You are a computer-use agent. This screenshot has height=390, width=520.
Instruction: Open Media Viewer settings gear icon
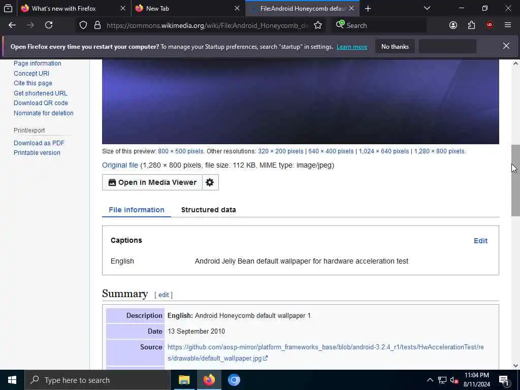pyautogui.click(x=210, y=182)
